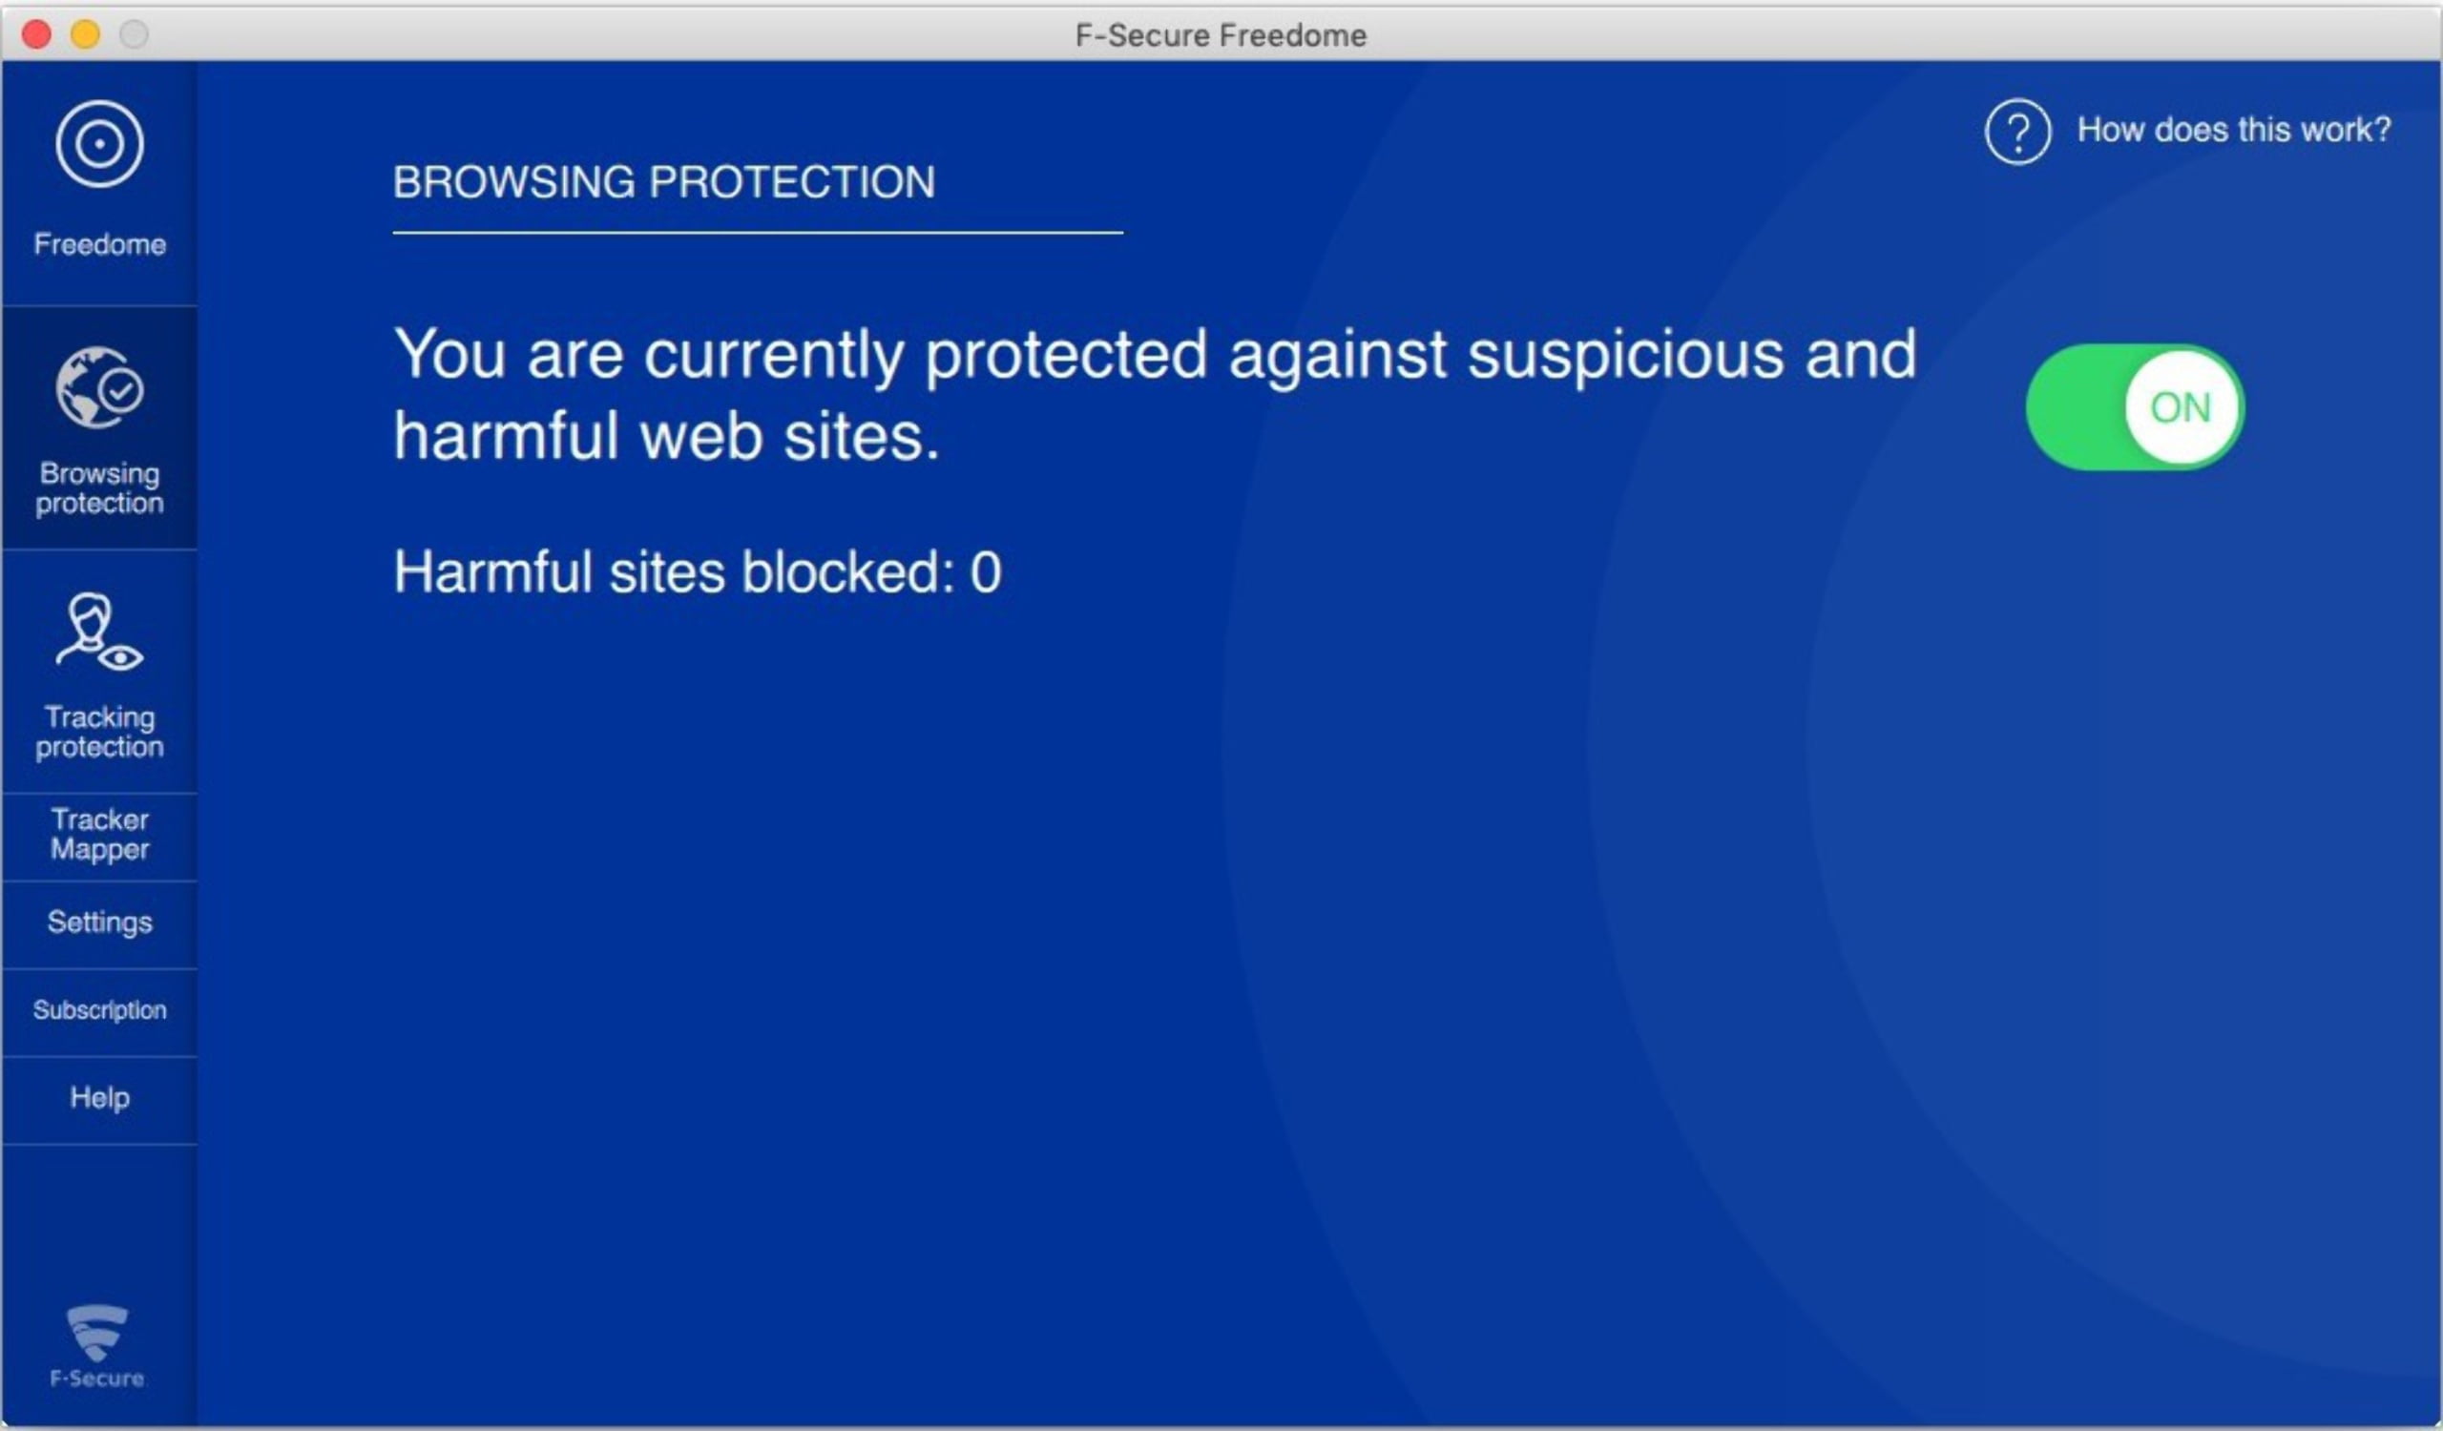The width and height of the screenshot is (2443, 1431).
Task: Open the Tracker Mapper section
Action: (x=100, y=834)
